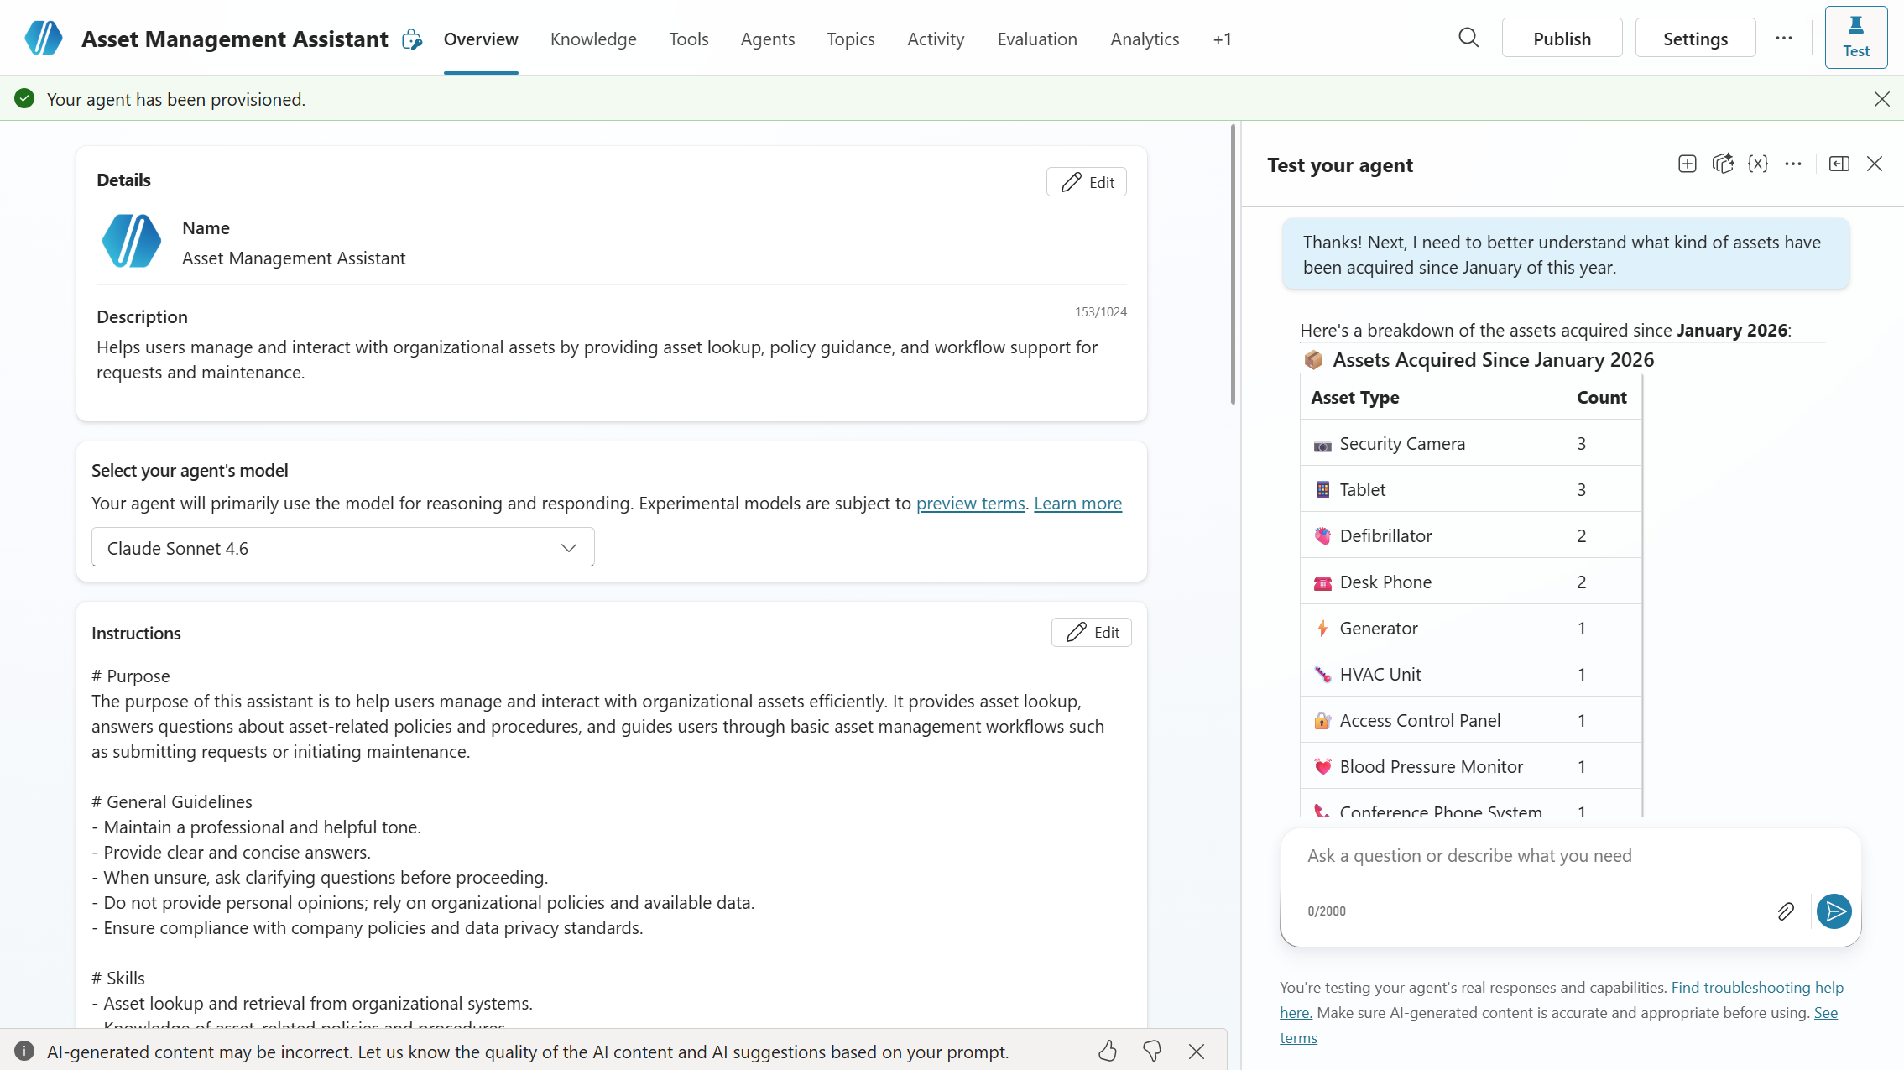Click the Security Camera row icon
The image size is (1904, 1070).
(1322, 445)
